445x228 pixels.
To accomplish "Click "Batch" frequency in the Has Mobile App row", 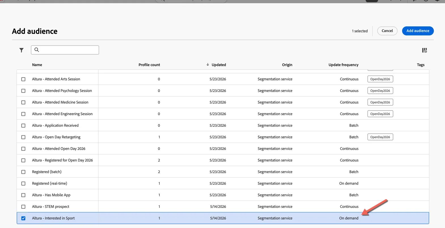I will coord(354,195).
